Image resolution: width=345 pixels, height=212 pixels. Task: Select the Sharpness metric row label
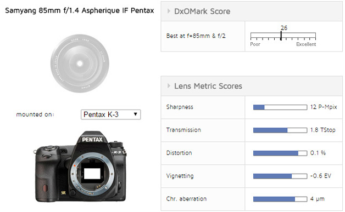click(x=180, y=107)
